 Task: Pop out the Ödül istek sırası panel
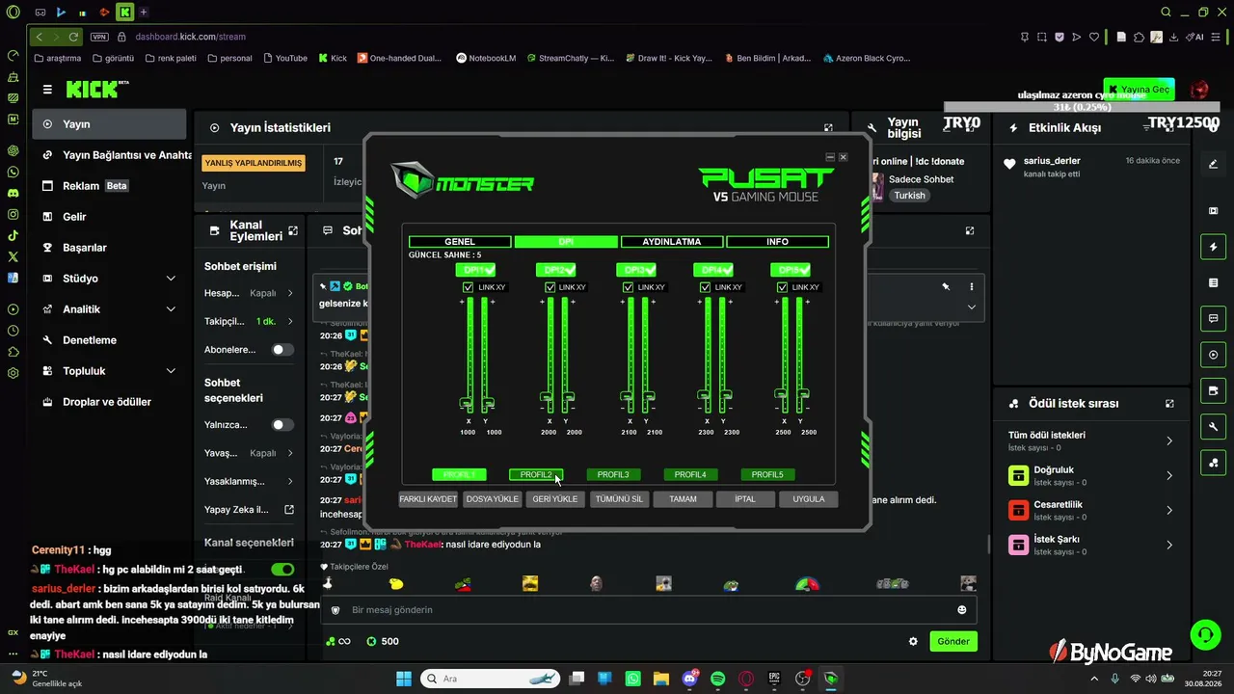point(1169,404)
